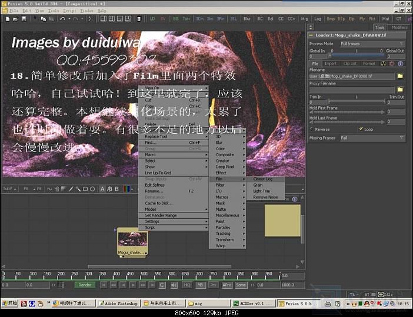Click the Undo arrow icon
Image resolution: width=413 pixels, height=317 pixels.
[62, 19]
